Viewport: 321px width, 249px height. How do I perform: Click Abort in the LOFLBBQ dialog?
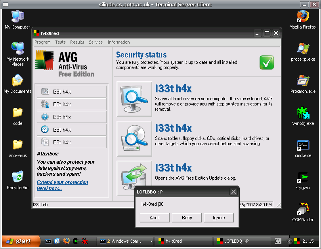(155, 218)
